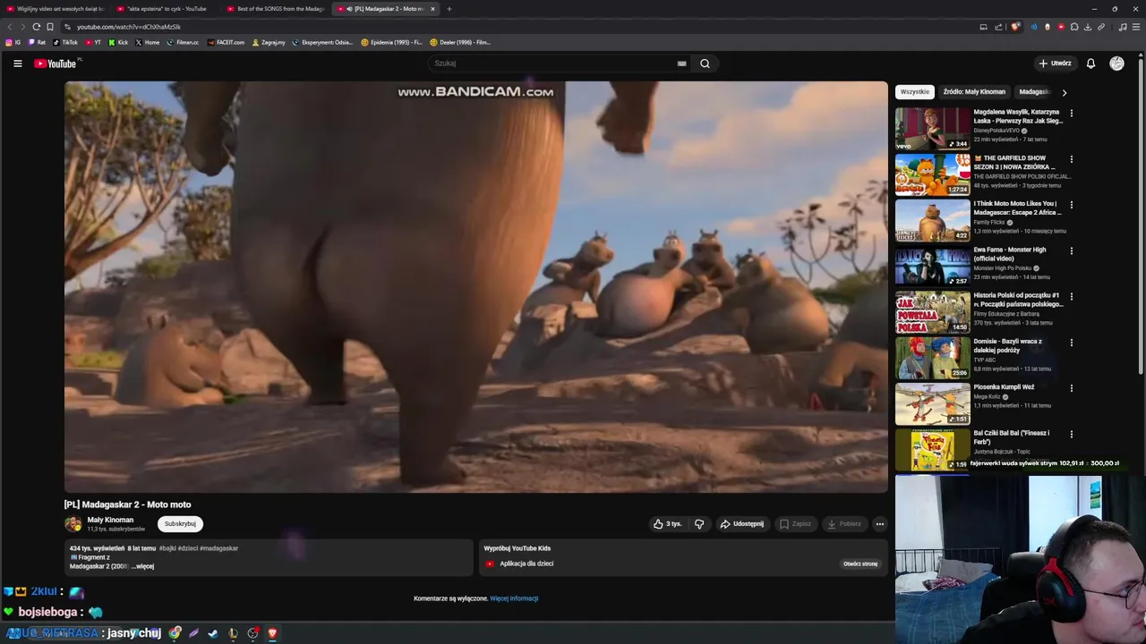This screenshot has width=1146, height=644.
Task: Click the share page icon in address bar
Action: click(x=998, y=27)
